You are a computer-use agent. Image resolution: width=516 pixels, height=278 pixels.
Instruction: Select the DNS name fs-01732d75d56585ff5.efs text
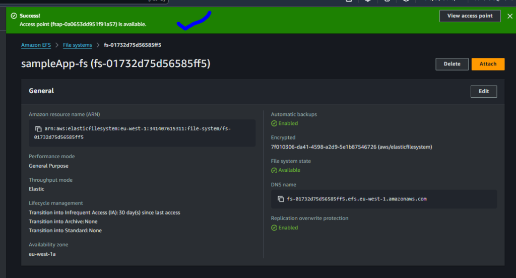(x=357, y=199)
